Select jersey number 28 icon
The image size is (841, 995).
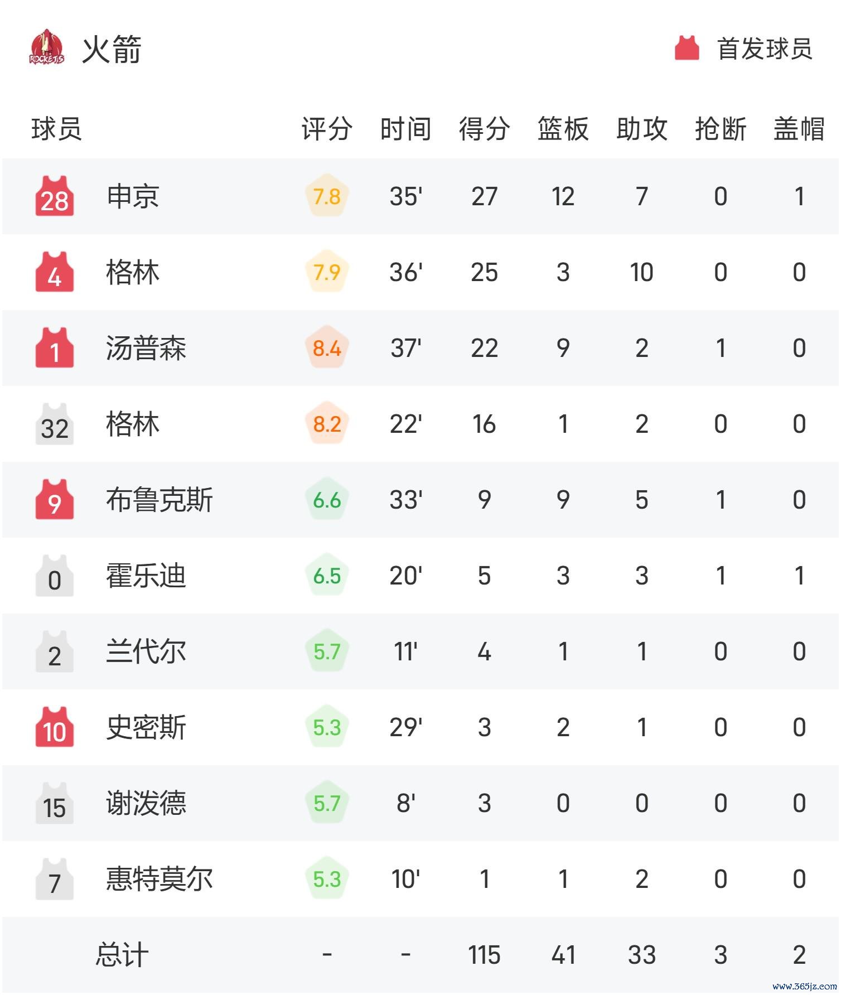pos(55,196)
